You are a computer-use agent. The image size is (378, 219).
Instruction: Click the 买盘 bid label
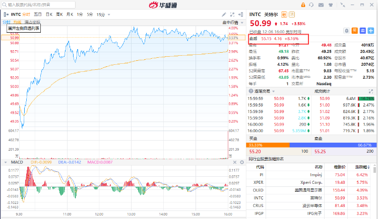coord(253,139)
